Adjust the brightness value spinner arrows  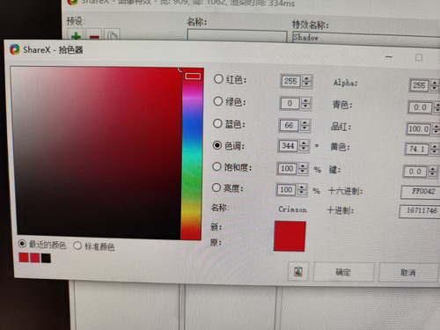pyautogui.click(x=302, y=190)
